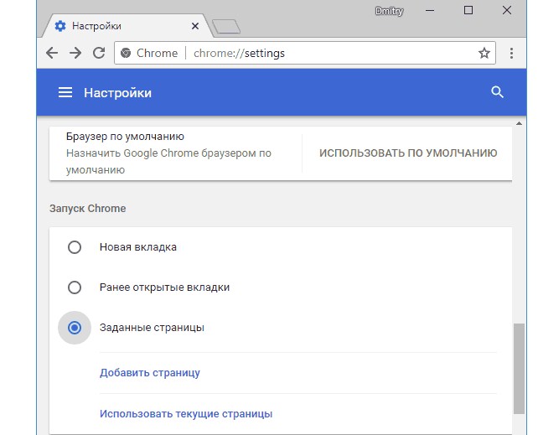The width and height of the screenshot is (538, 435).
Task: Open a new tab
Action: pos(226,27)
